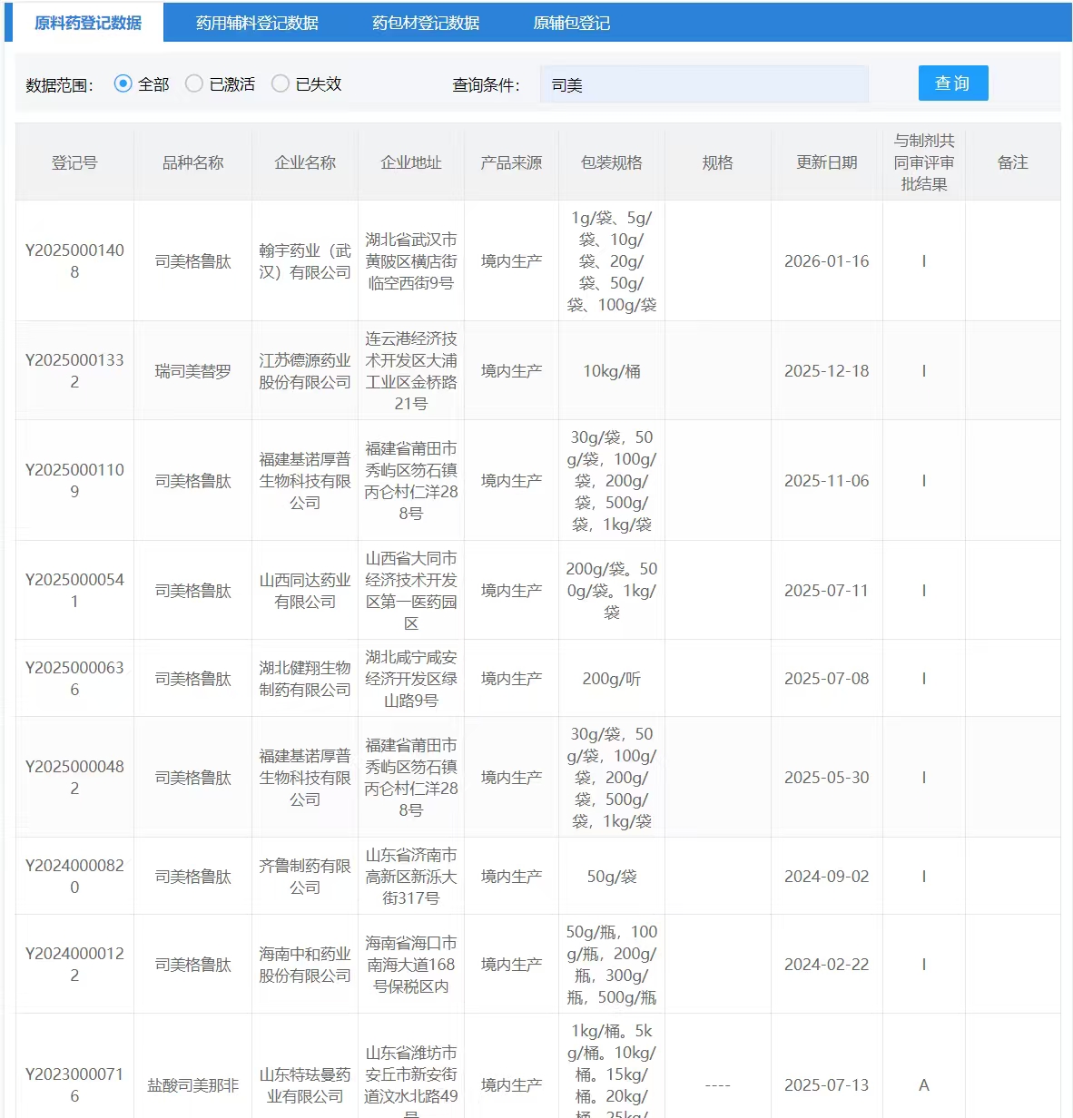Click company 海南中和药业股份有限公司
Viewport: 1073px width, 1118px height.
pos(305,965)
